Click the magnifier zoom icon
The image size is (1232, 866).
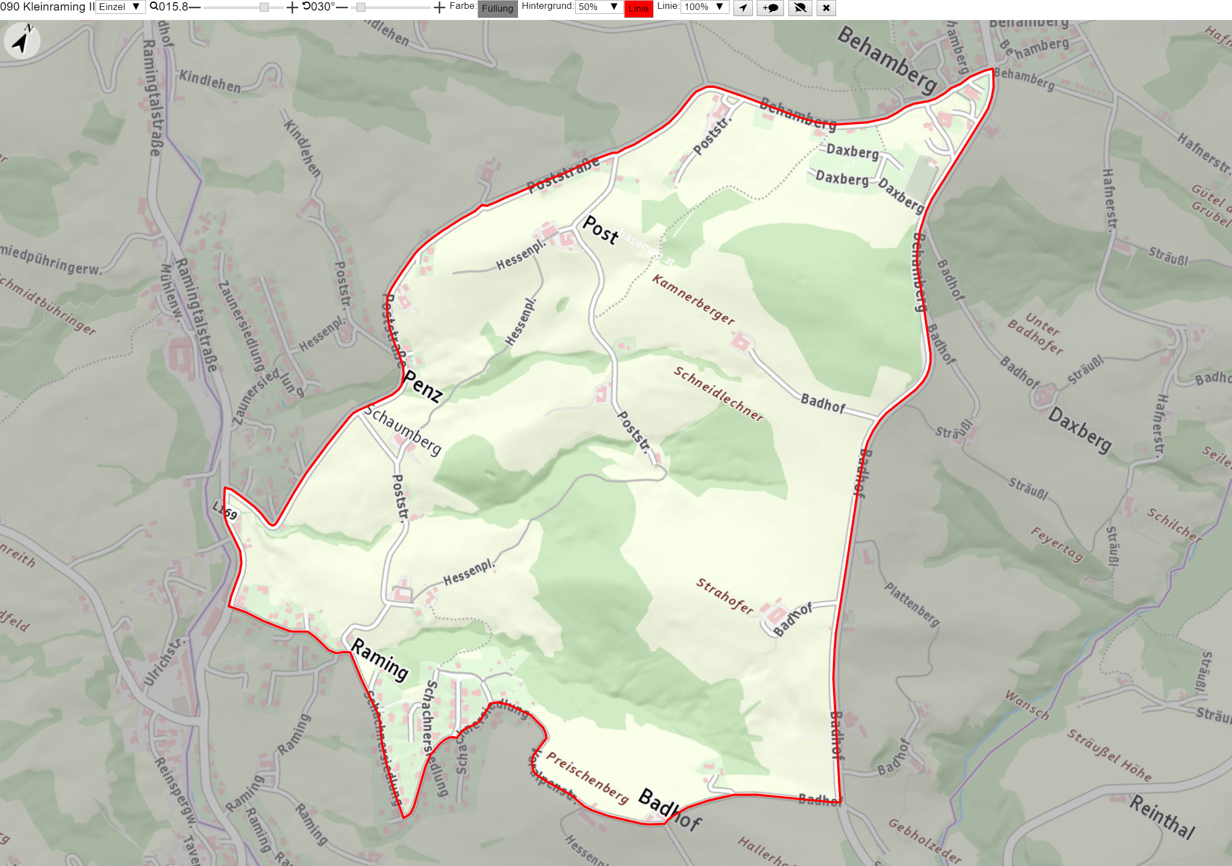pos(154,7)
